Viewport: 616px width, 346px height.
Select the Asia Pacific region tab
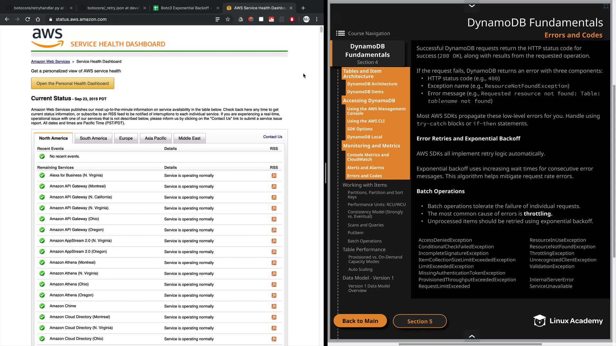155,138
